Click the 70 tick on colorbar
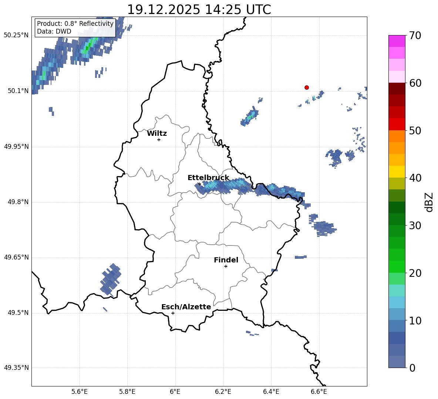The image size is (438, 399). tap(415, 35)
